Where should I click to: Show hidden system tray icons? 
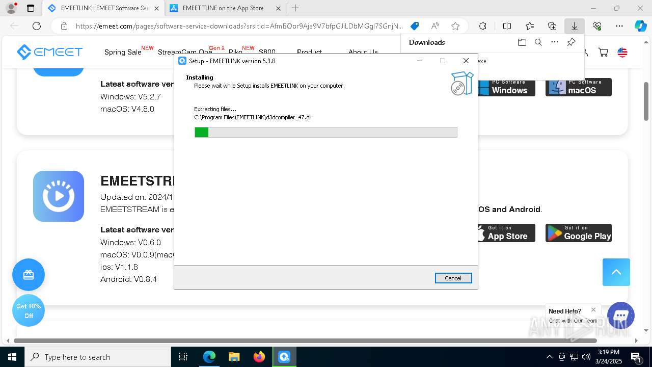(549, 357)
